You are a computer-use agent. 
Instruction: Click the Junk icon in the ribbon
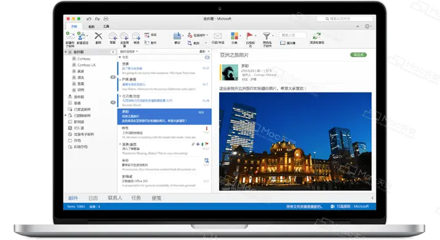pos(190,35)
